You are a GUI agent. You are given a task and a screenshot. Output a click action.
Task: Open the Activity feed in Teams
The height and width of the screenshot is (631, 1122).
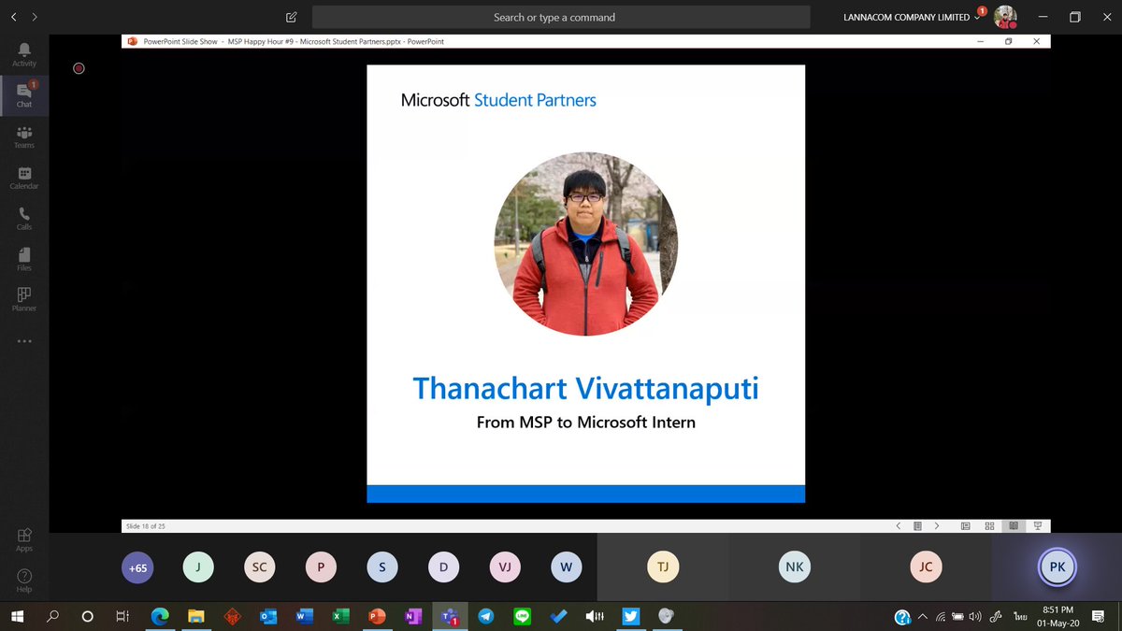24,54
